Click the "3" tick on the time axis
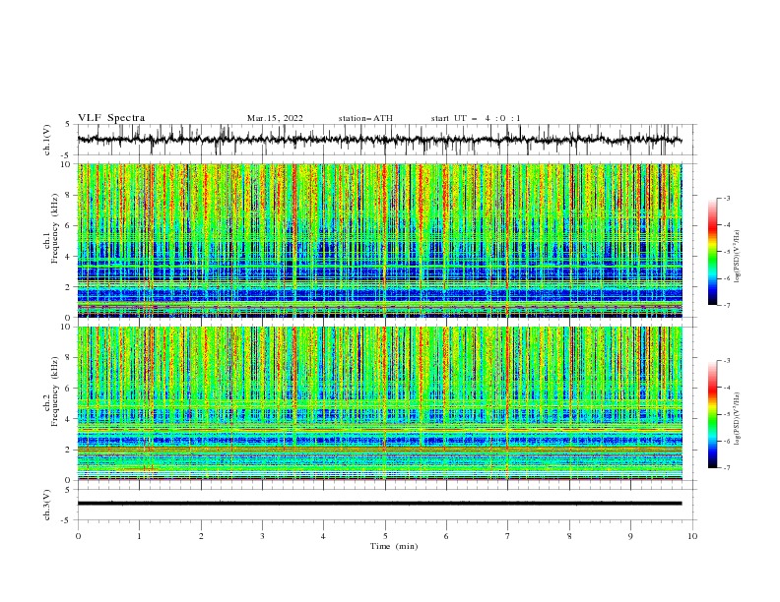Image resolution: width=780 pixels, height=602 pixels. (262, 536)
